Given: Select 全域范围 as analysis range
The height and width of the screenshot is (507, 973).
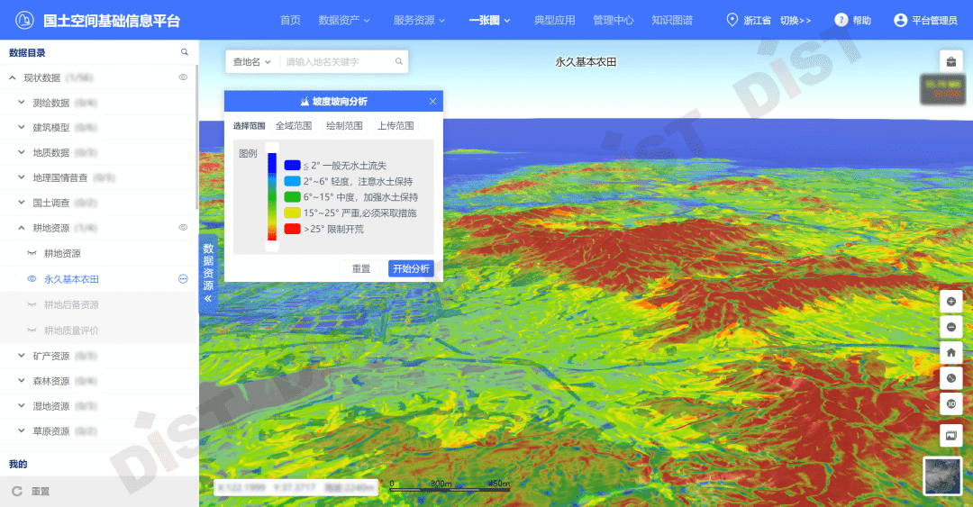Looking at the screenshot, I should [x=294, y=125].
